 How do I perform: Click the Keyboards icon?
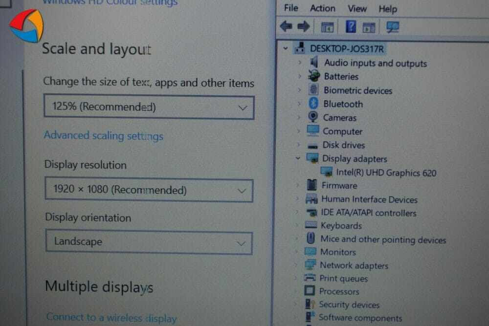click(x=311, y=225)
